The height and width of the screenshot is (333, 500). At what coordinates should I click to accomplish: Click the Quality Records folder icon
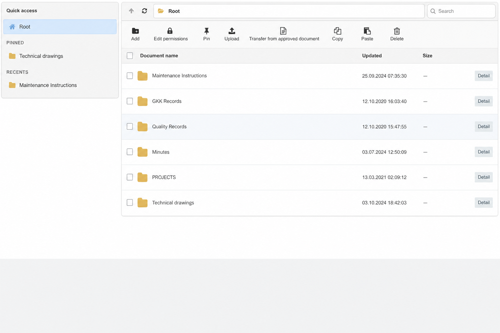tap(143, 127)
